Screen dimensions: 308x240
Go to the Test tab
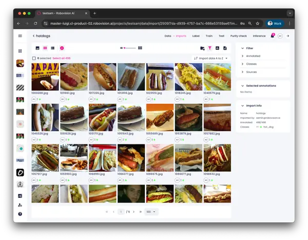click(x=221, y=36)
